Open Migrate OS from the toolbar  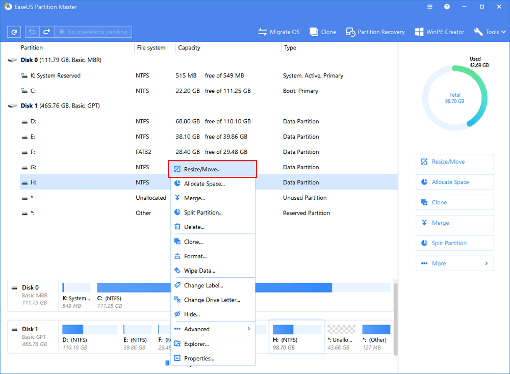click(279, 32)
